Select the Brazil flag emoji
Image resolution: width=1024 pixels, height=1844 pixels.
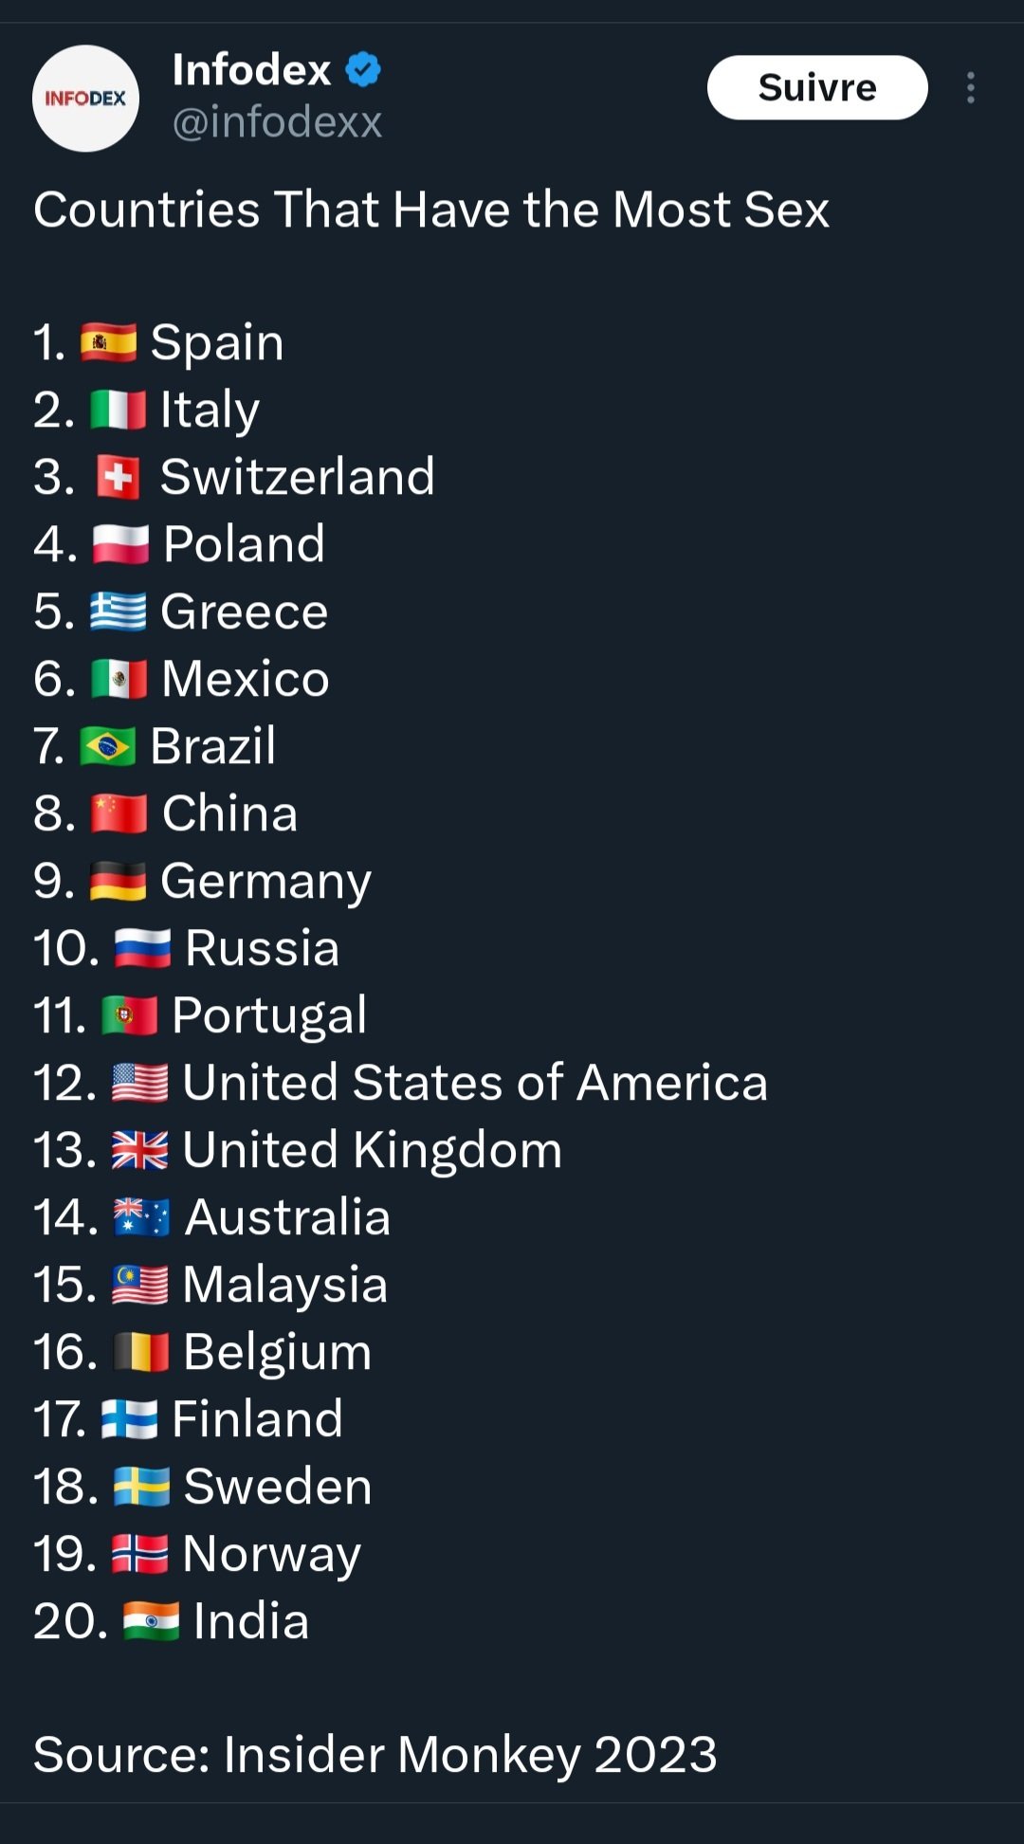[108, 746]
